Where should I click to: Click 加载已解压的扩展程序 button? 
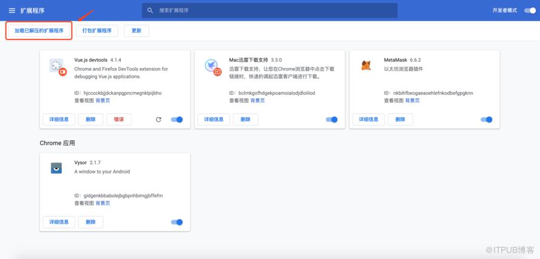[x=39, y=31]
